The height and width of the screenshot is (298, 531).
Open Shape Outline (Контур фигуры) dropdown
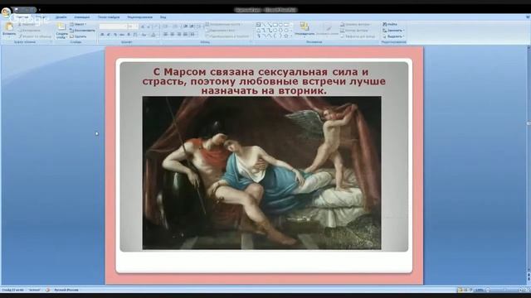(354, 31)
